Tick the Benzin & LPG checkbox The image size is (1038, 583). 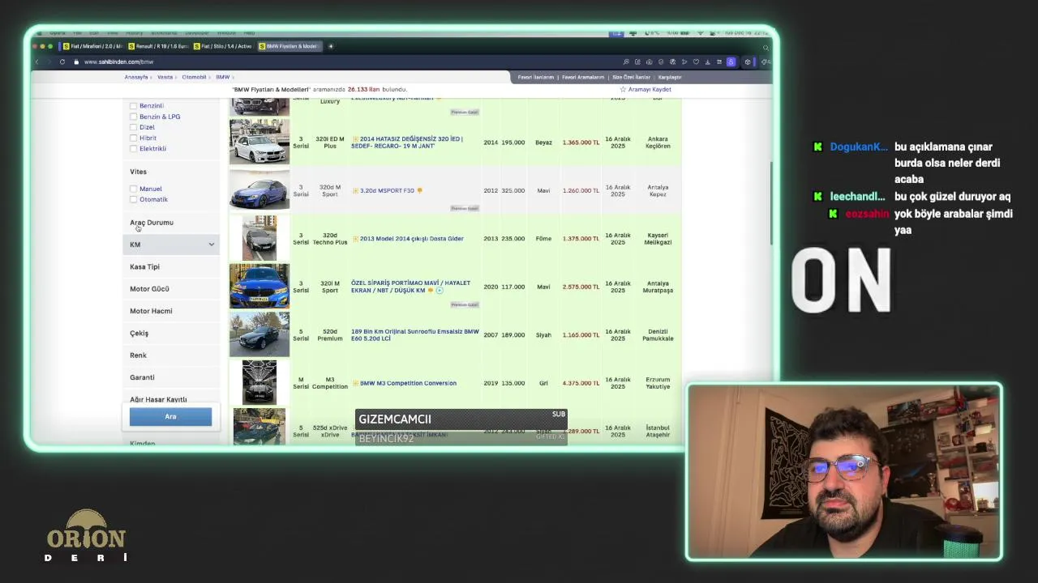(x=134, y=117)
